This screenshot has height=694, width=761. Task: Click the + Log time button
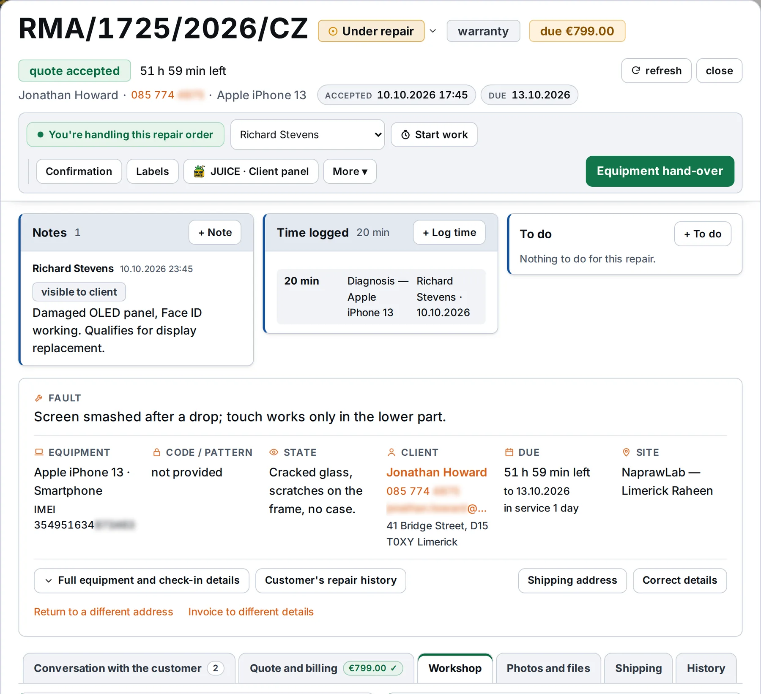pos(449,232)
